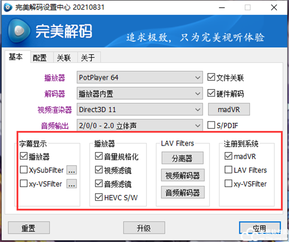Open the 关于 tab
The height and width of the screenshot is (242, 289).
88,58
